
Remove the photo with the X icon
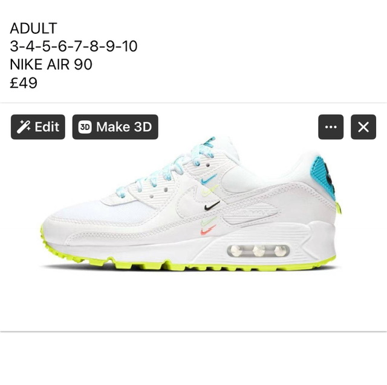point(363,127)
